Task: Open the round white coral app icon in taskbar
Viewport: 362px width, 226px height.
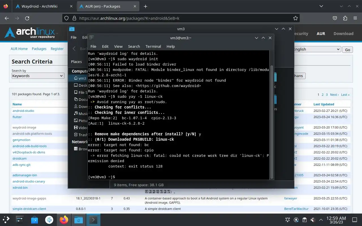Action: point(49,220)
